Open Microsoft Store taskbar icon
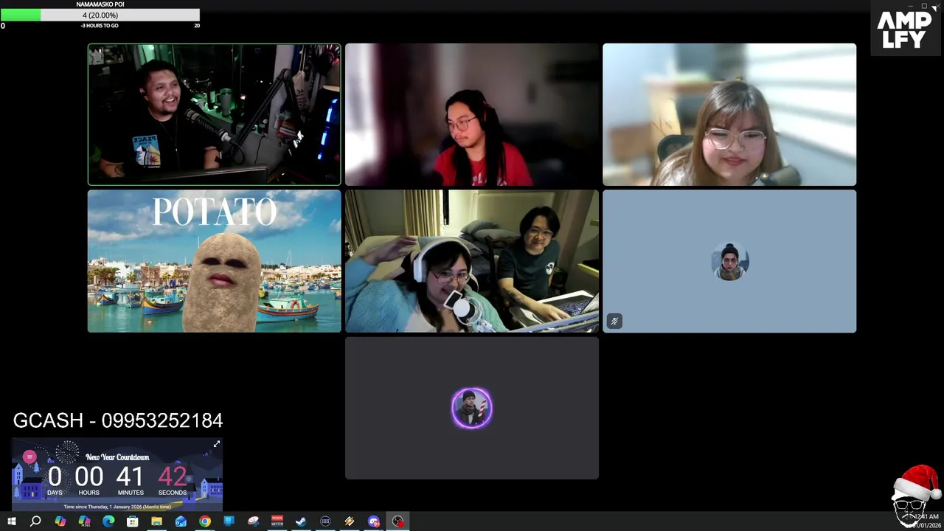 click(x=132, y=521)
